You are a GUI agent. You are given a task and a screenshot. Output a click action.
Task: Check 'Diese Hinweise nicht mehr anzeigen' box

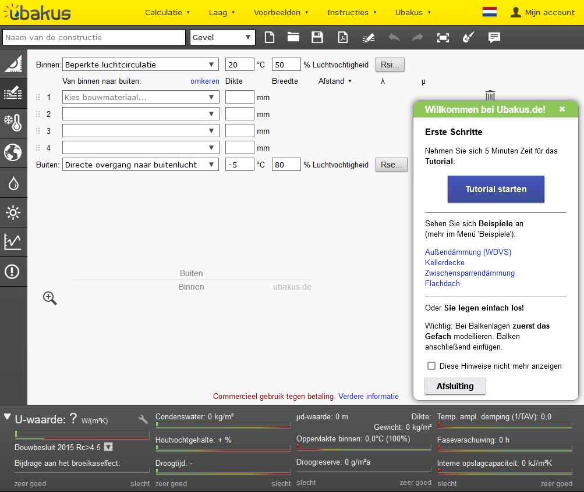[431, 366]
